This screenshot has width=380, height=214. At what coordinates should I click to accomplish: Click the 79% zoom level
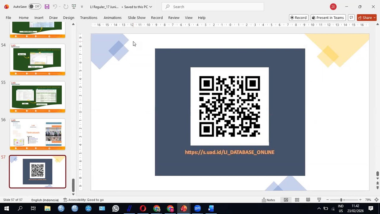click(x=368, y=200)
